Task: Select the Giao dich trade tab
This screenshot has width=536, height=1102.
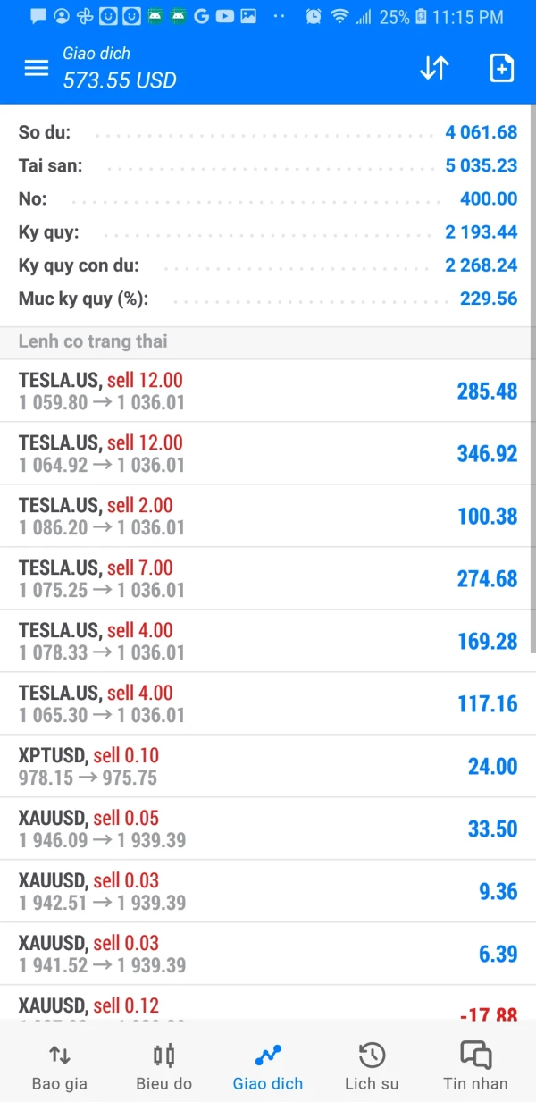Action: coord(268,1066)
